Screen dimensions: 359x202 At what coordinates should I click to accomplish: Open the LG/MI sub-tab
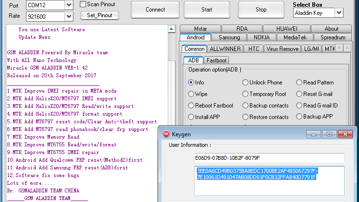coord(311,49)
